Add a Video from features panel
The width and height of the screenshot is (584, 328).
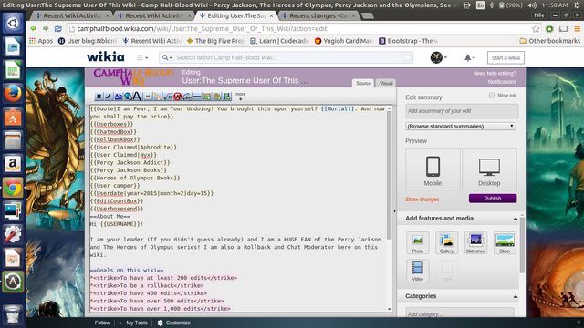pos(418,271)
